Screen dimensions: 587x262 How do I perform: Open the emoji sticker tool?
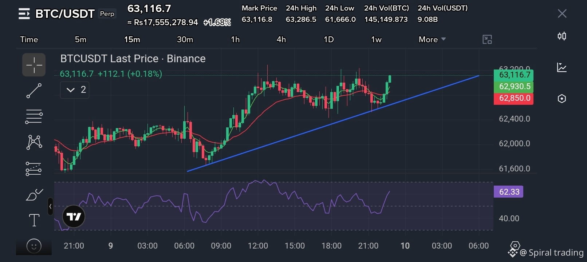click(x=34, y=246)
